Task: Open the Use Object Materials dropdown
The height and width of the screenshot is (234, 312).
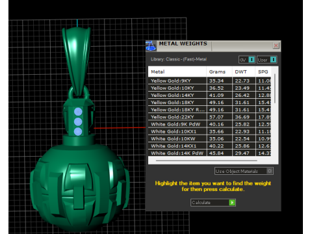Action: click(x=244, y=171)
